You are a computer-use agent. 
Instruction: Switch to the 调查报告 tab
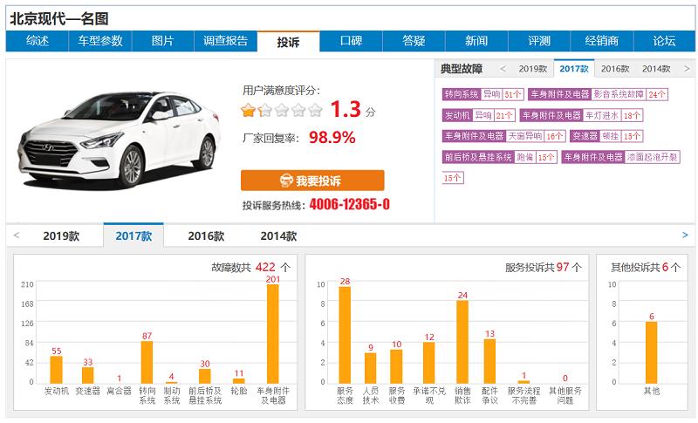pyautogui.click(x=225, y=41)
